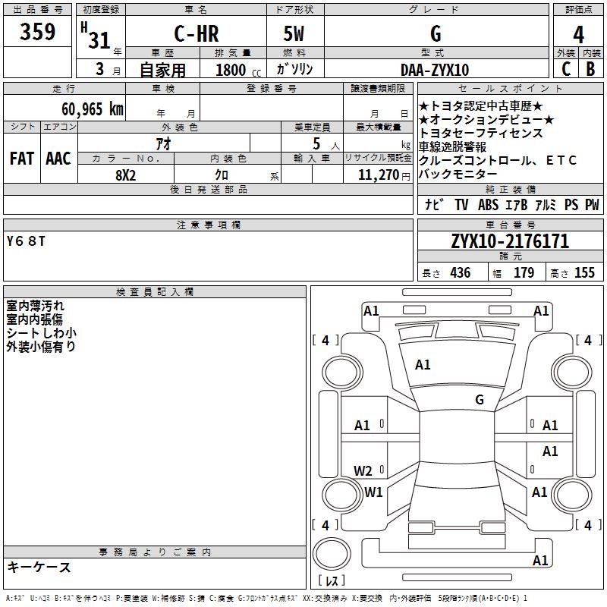The width and height of the screenshot is (607, 607).
Task: Click the equipment item "アルミ"
Action: coord(546,204)
